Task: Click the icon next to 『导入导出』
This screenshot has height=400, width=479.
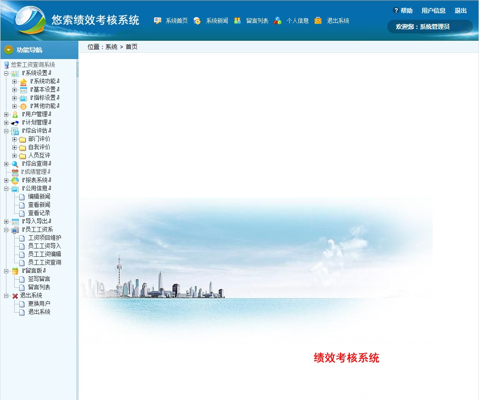Action: point(15,222)
